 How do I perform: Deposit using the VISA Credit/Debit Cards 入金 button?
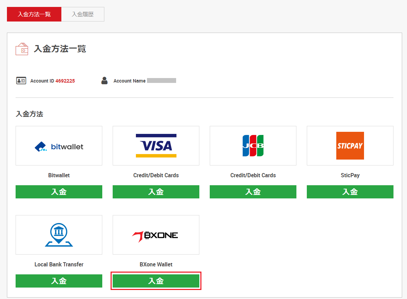pyautogui.click(x=156, y=192)
